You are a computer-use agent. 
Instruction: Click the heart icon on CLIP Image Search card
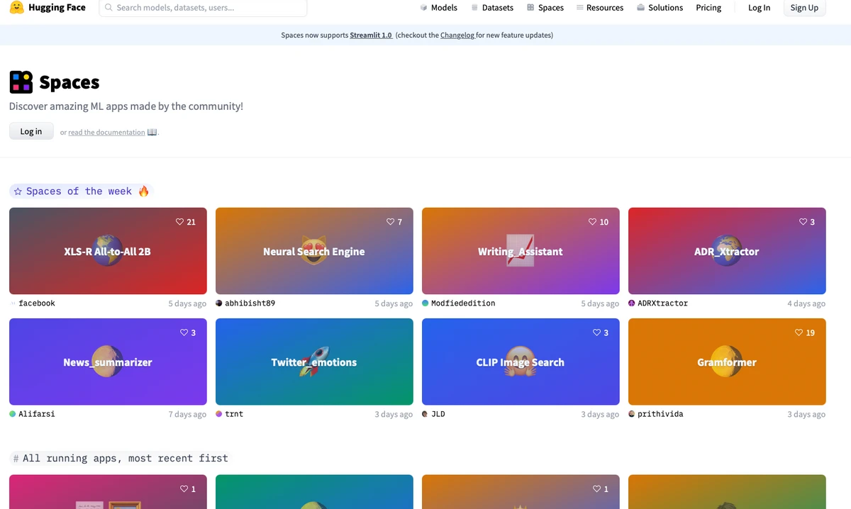[596, 332]
